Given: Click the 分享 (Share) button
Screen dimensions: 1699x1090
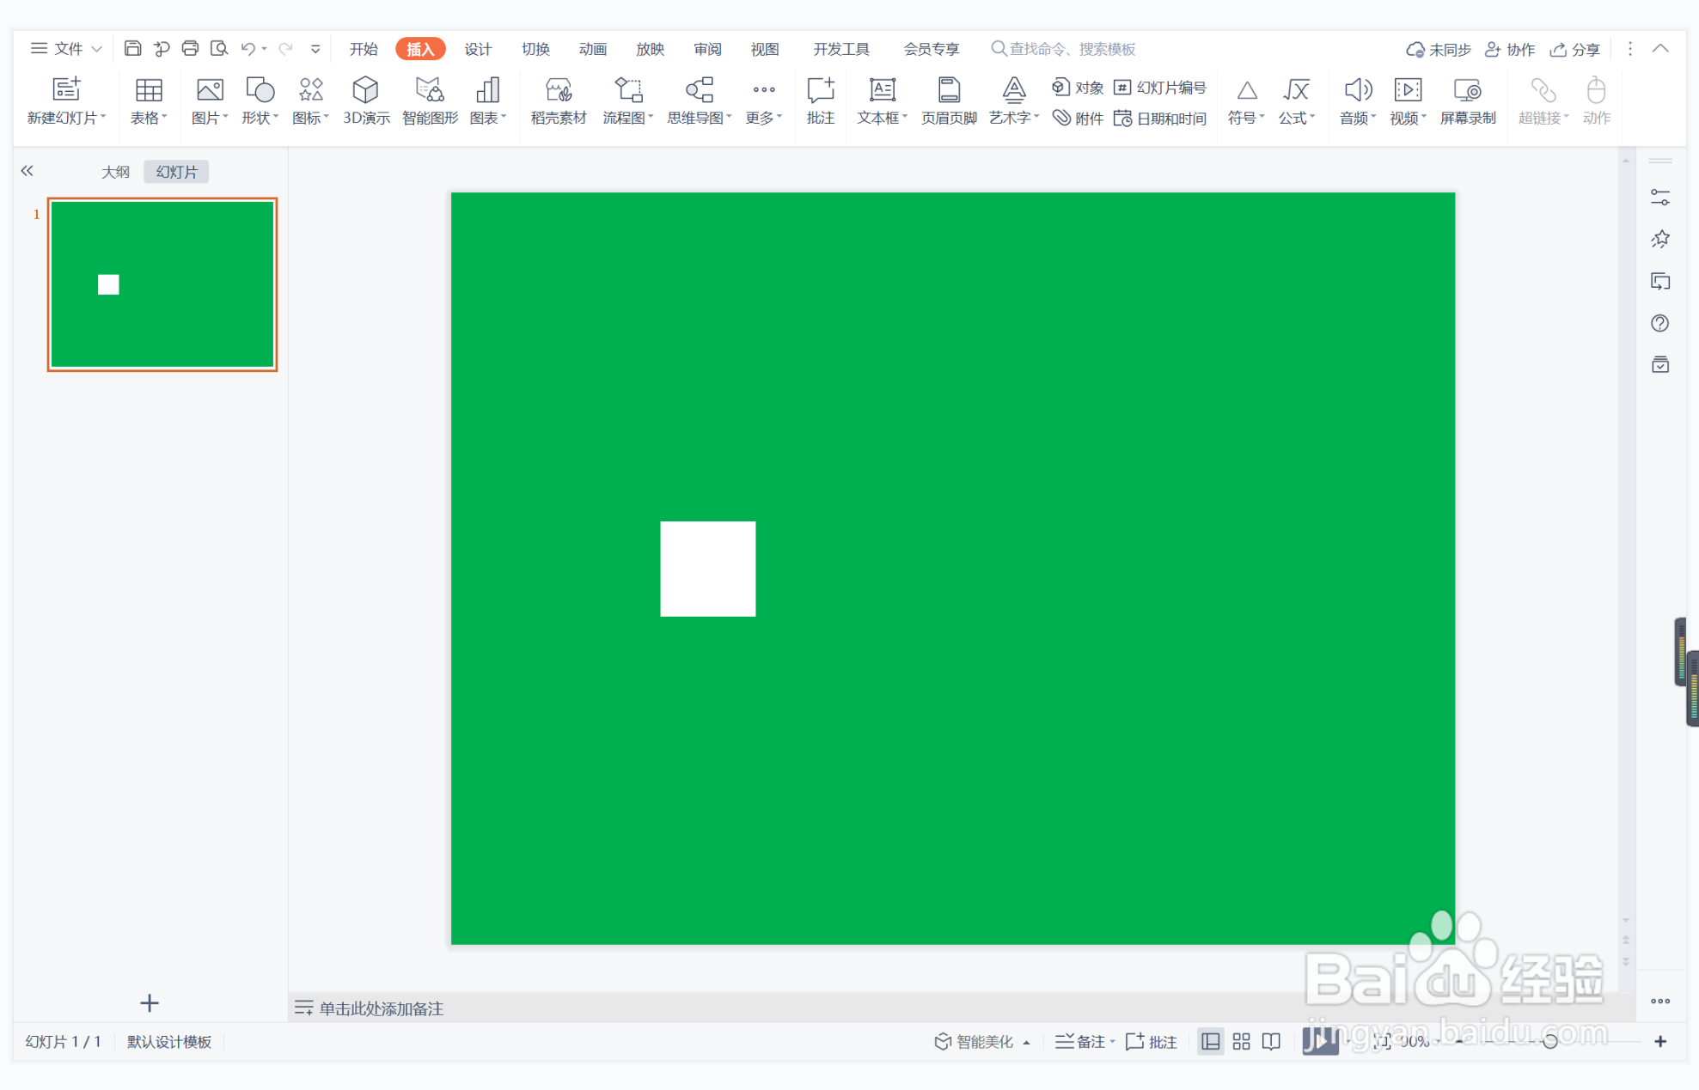Looking at the screenshot, I should [x=1575, y=50].
